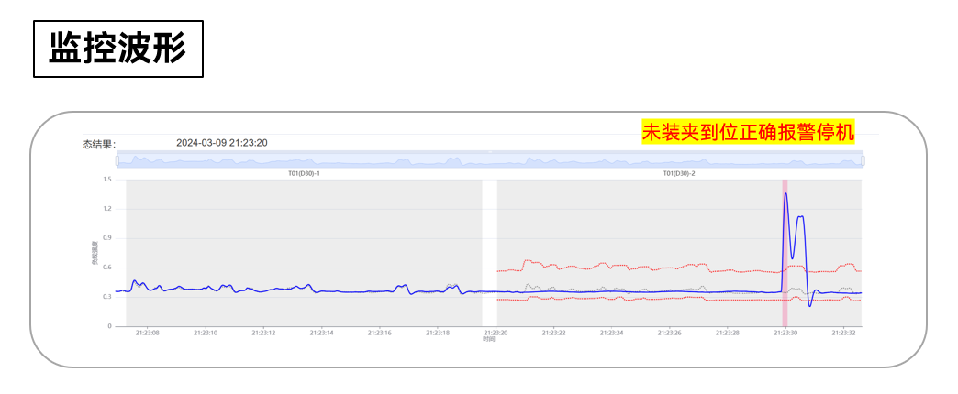Viewport: 958px width, 394px height.
Task: Click the yellow 未装夹到位正确报警停机 label
Action: point(748,132)
